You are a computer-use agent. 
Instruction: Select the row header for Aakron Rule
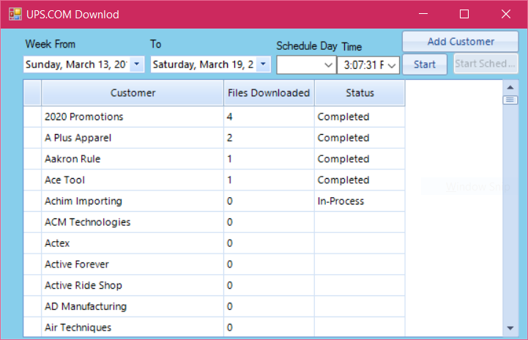[32, 159]
